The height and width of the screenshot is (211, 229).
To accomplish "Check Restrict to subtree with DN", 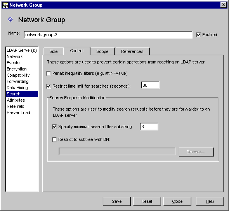I will pyautogui.click(x=54, y=139).
